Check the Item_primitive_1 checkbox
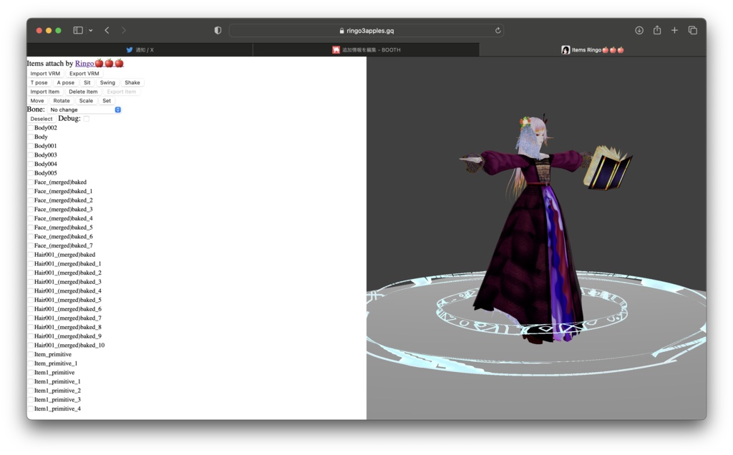 [30, 363]
